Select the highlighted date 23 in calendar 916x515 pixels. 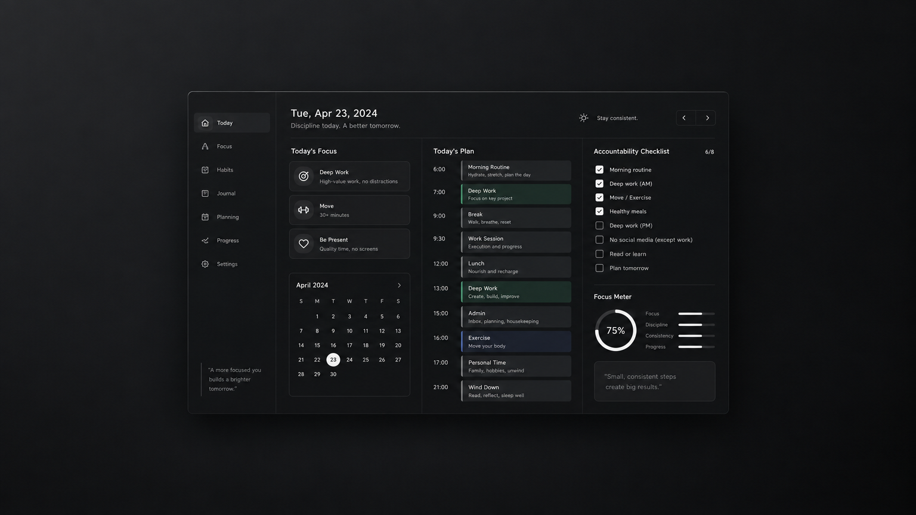click(x=333, y=359)
